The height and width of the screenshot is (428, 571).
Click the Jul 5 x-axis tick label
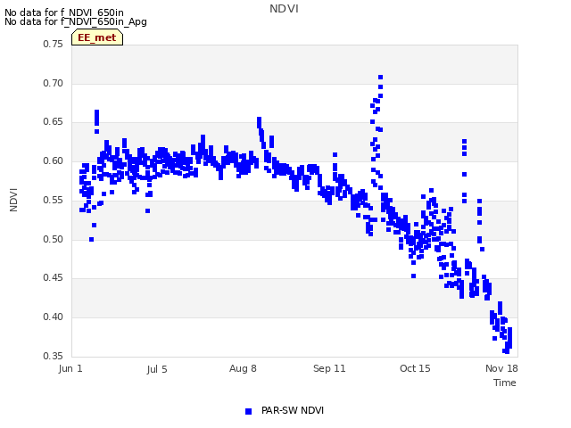(157, 369)
